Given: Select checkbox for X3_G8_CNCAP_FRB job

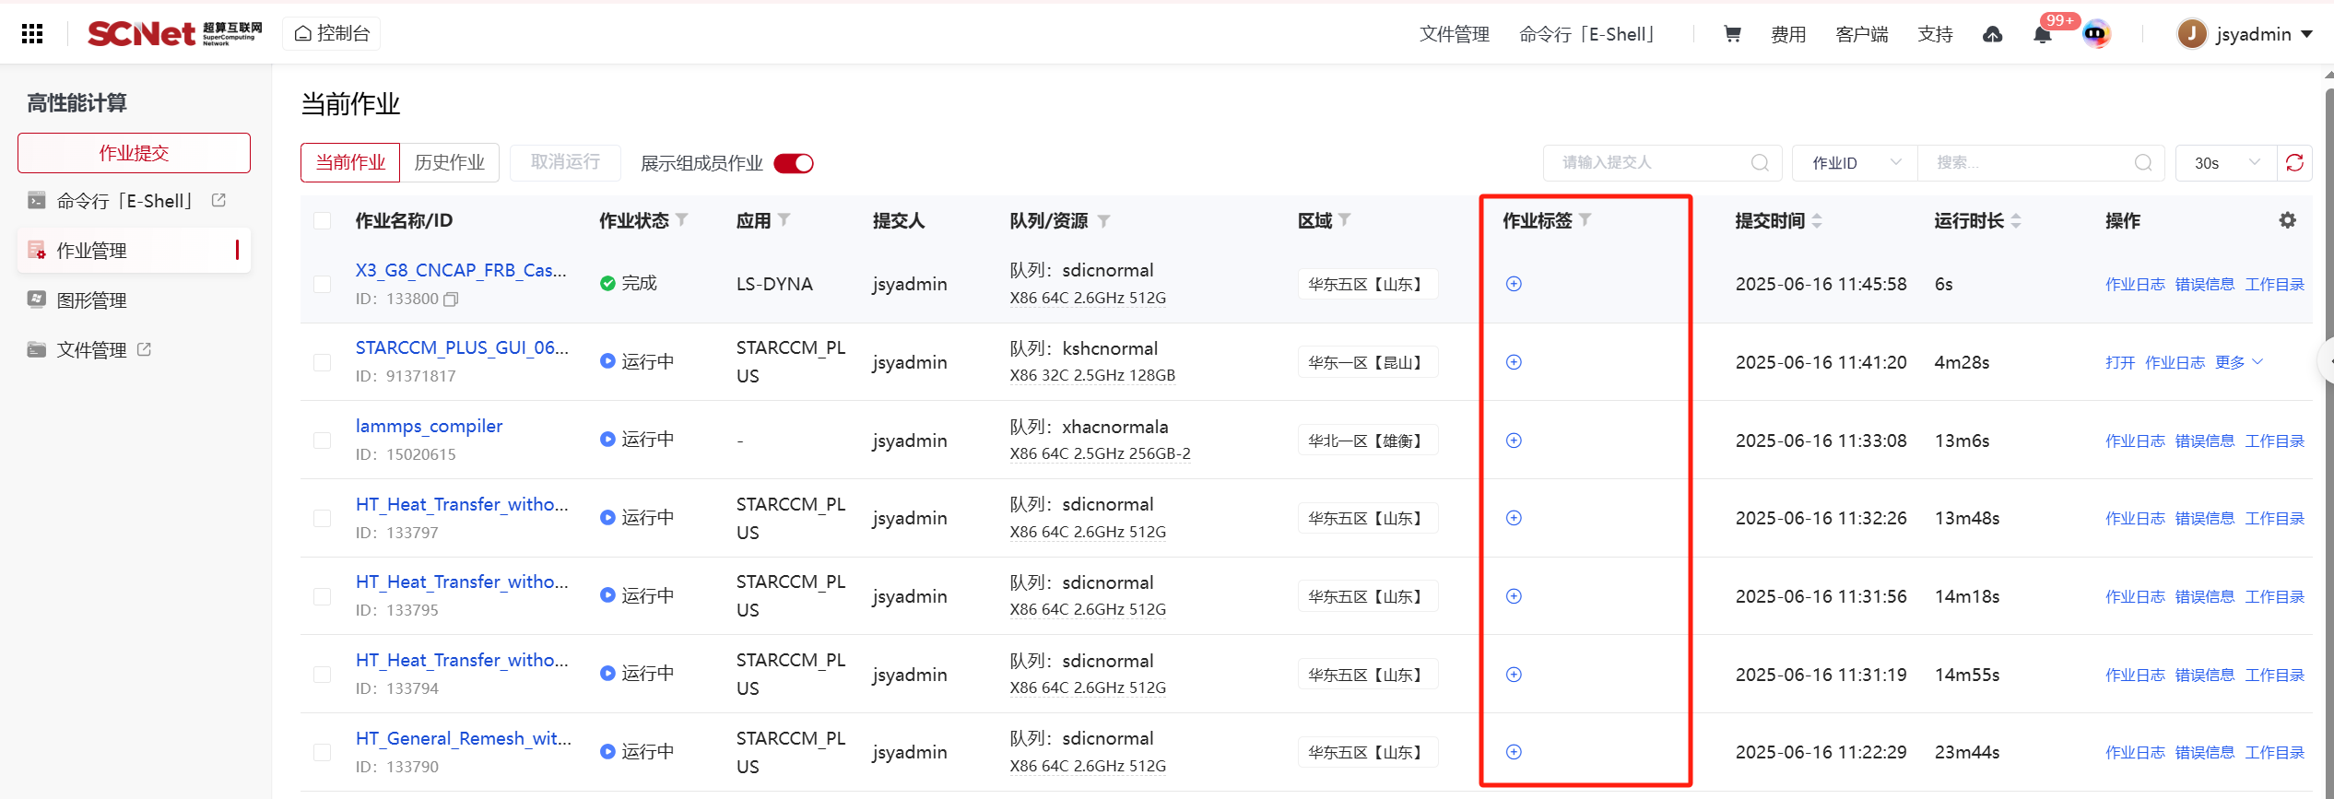Looking at the screenshot, I should click(x=322, y=284).
